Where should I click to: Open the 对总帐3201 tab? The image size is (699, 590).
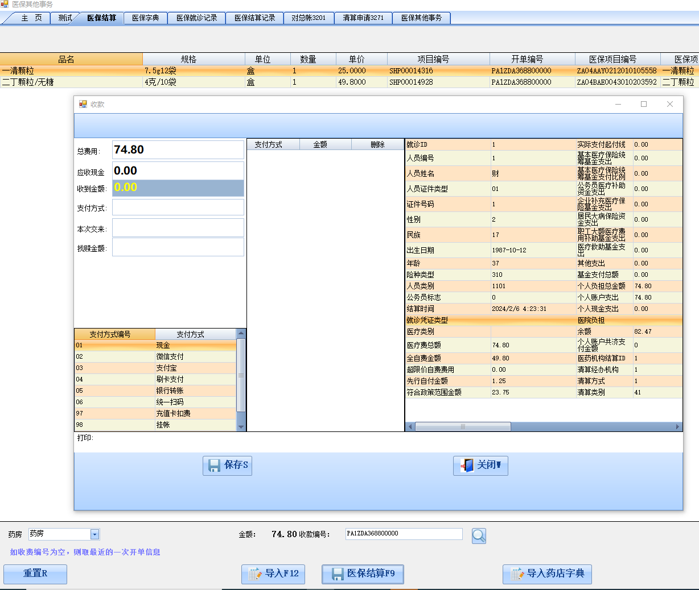tap(309, 18)
